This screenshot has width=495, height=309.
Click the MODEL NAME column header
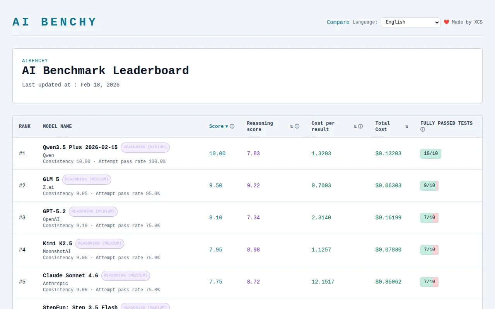point(57,126)
